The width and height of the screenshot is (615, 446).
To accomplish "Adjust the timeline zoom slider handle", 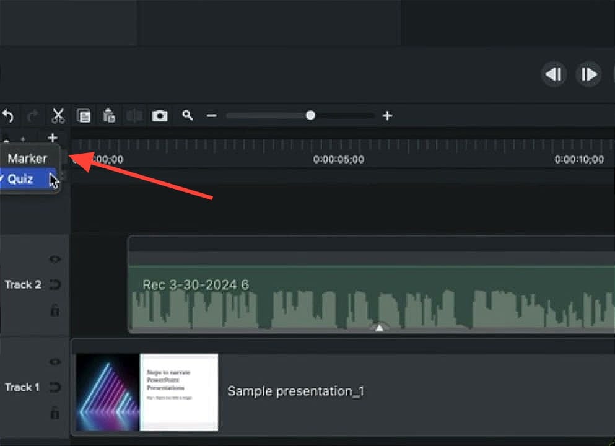I will 310,115.
